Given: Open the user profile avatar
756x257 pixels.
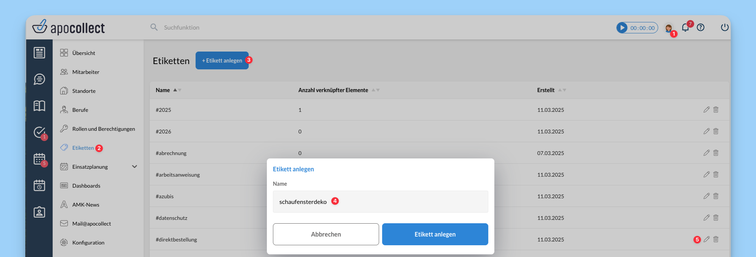Looking at the screenshot, I should click(x=668, y=28).
